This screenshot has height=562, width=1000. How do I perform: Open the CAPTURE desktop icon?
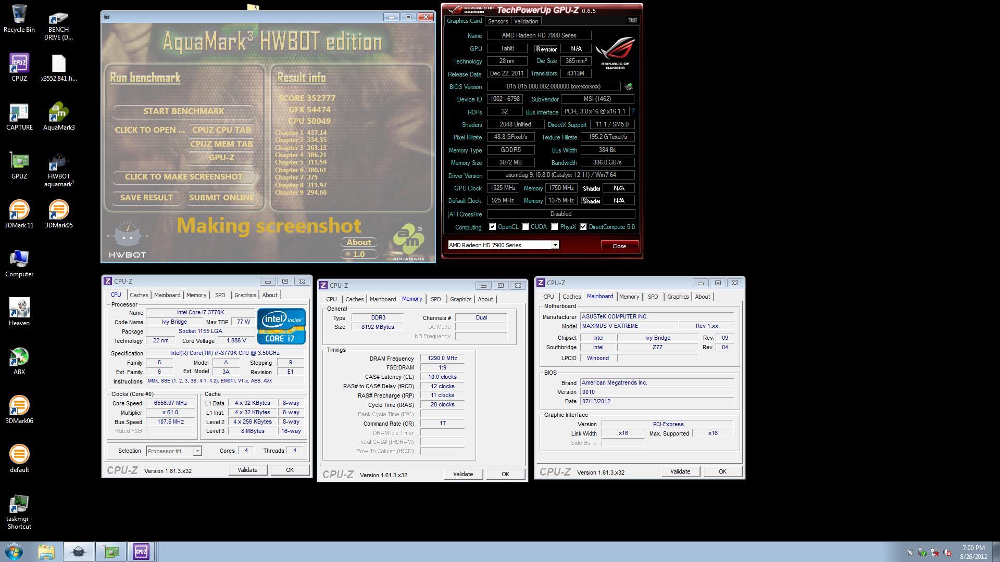19,116
